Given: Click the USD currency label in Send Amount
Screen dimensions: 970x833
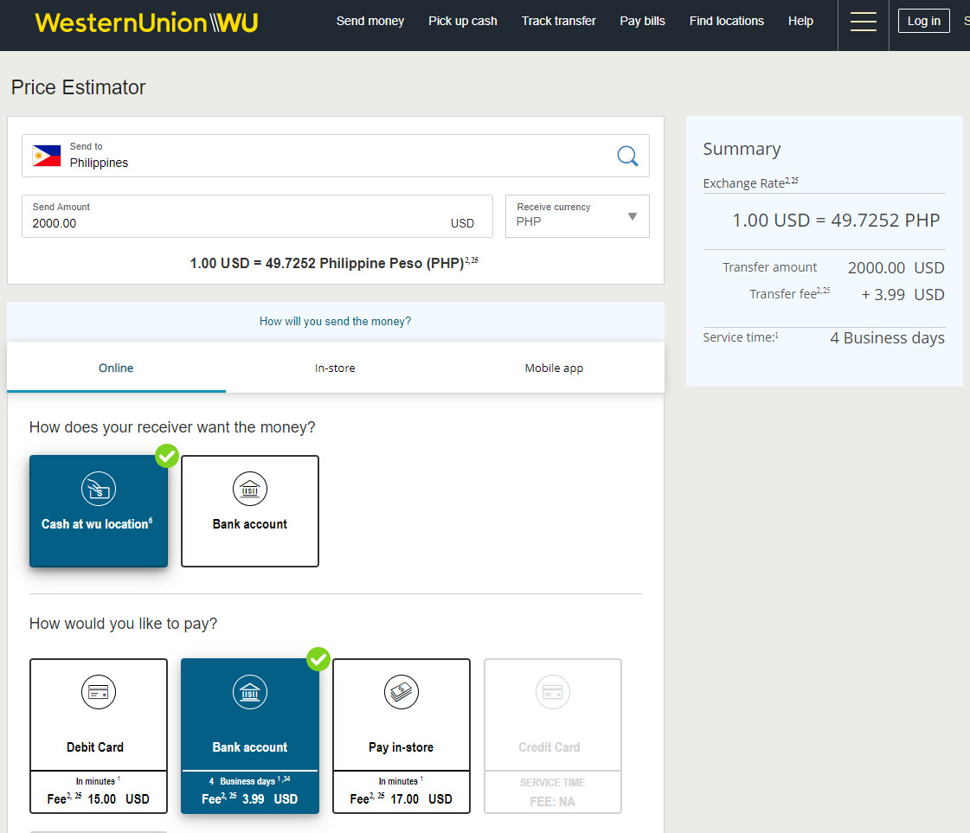Looking at the screenshot, I should (x=462, y=223).
